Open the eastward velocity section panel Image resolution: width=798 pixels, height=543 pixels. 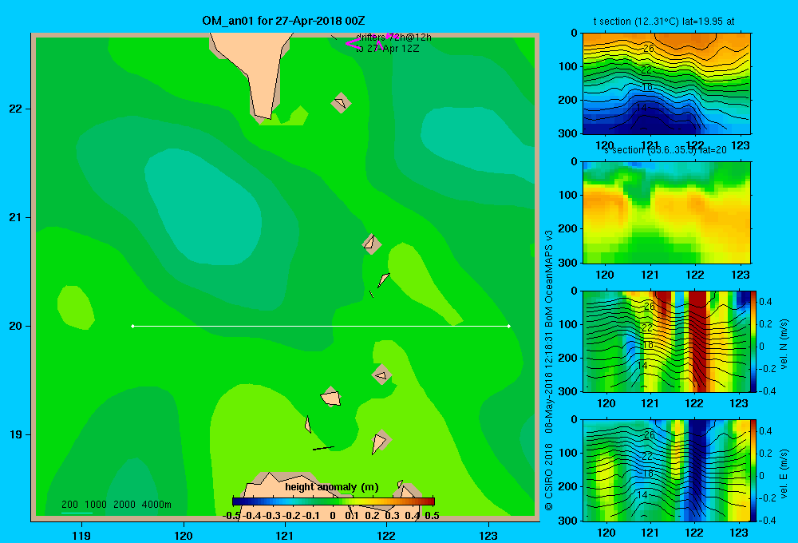tap(666, 470)
